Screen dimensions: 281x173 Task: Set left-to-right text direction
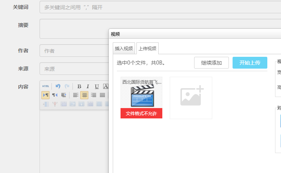click(x=45, y=95)
